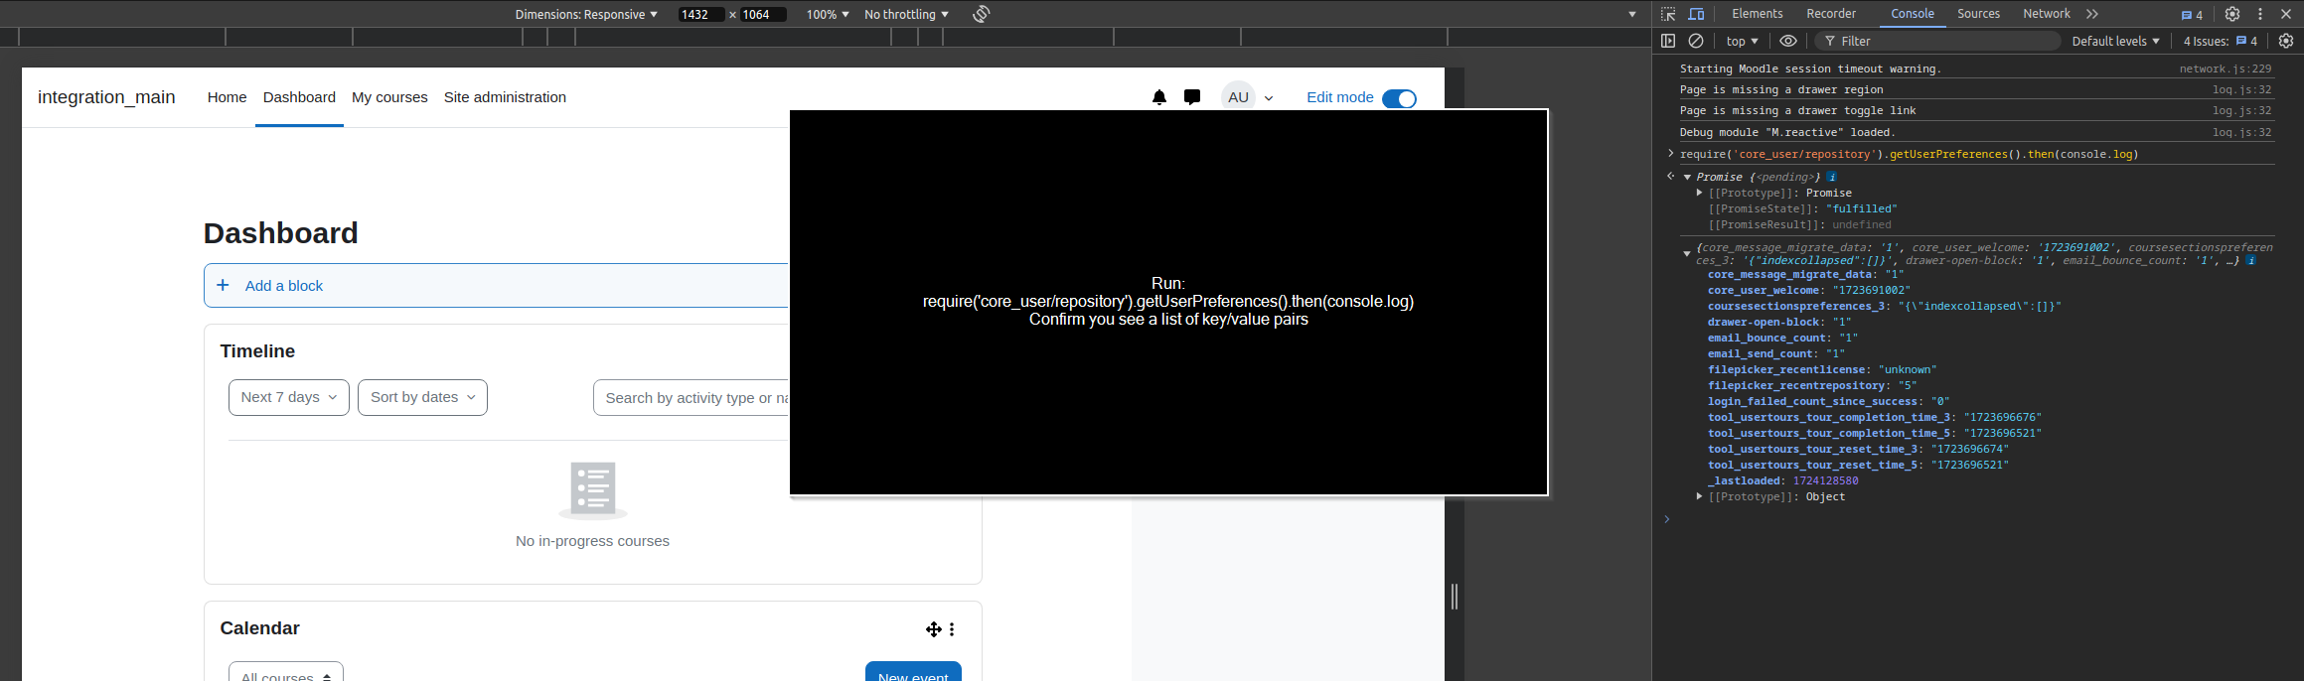The width and height of the screenshot is (2304, 681).
Task: Click the integration_main site name
Action: [106, 97]
